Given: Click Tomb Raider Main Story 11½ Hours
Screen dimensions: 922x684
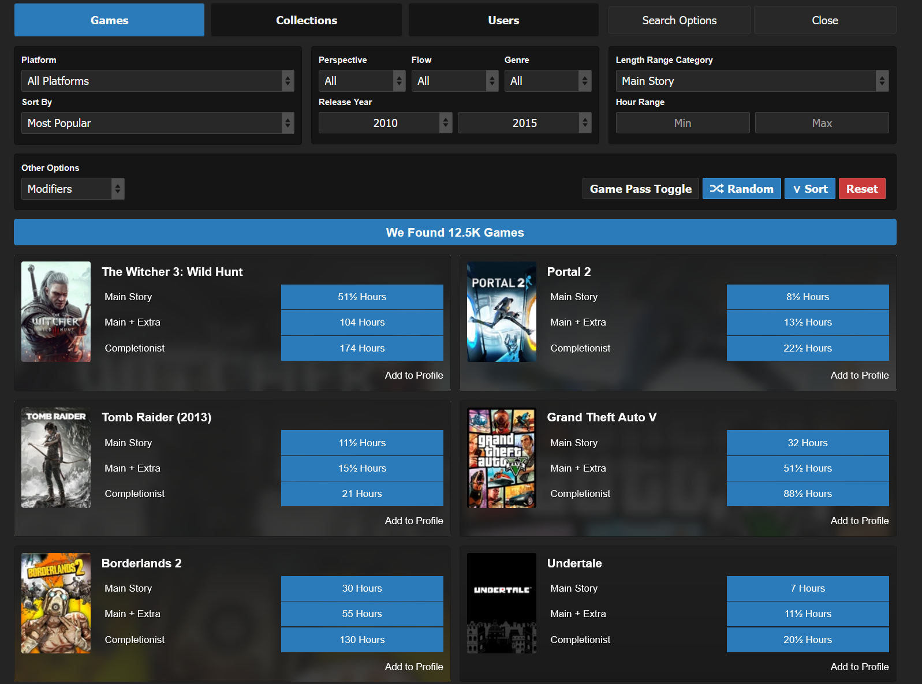Looking at the screenshot, I should tap(362, 443).
